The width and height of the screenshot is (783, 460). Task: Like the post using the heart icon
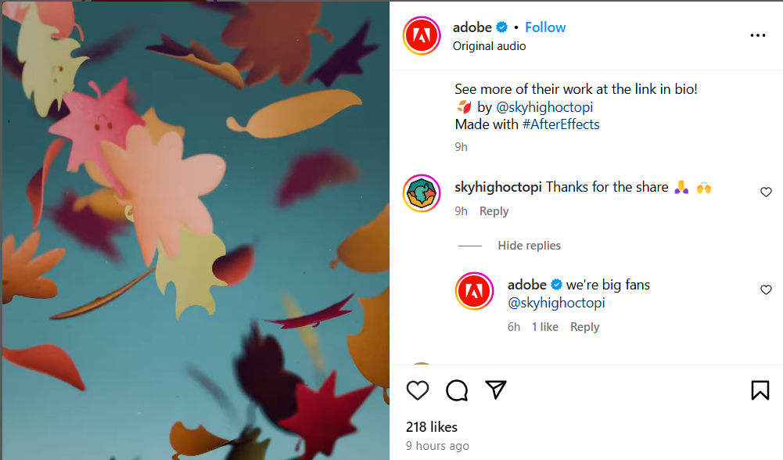point(417,390)
